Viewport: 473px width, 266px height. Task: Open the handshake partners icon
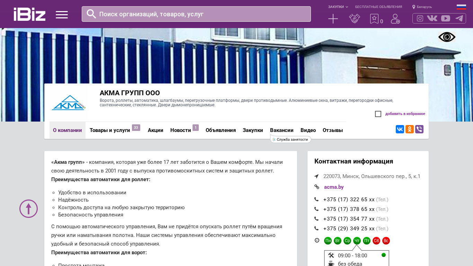pyautogui.click(x=355, y=19)
